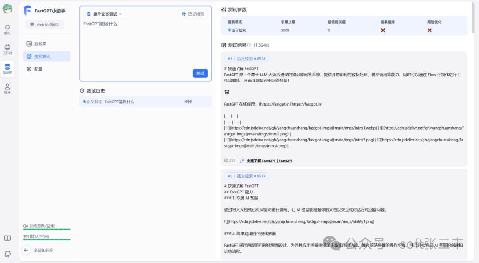Open the documentation book icon at bottom left
The width and height of the screenshot is (479, 263).
[x=7, y=238]
